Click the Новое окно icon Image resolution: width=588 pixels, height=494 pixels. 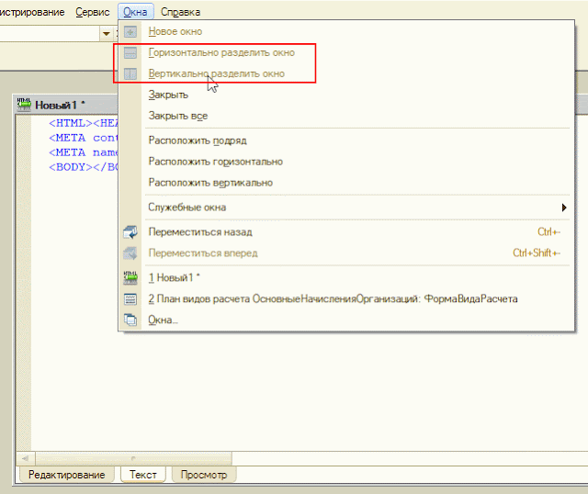[x=130, y=31]
